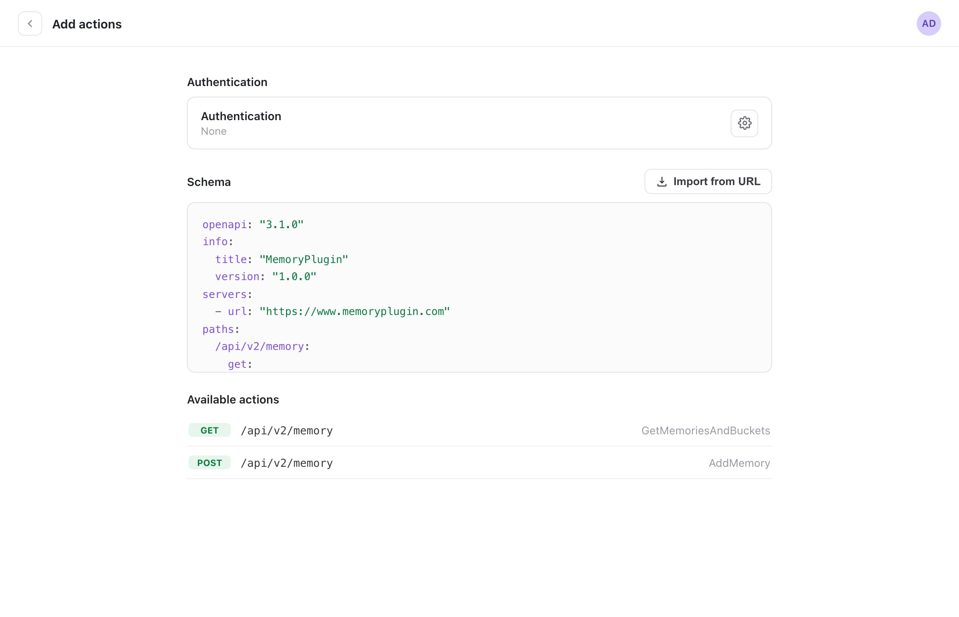Click the Add actions page title
This screenshot has height=617, width=959.
click(87, 24)
